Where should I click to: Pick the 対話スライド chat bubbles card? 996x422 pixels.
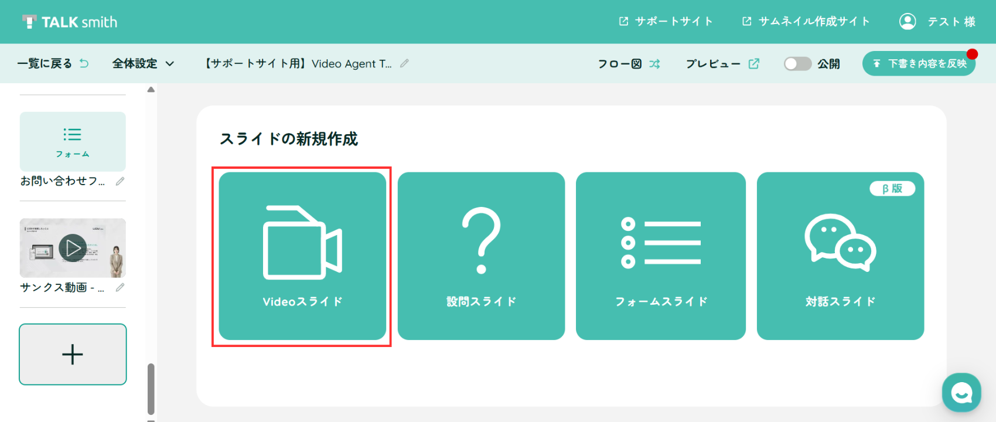click(x=840, y=256)
